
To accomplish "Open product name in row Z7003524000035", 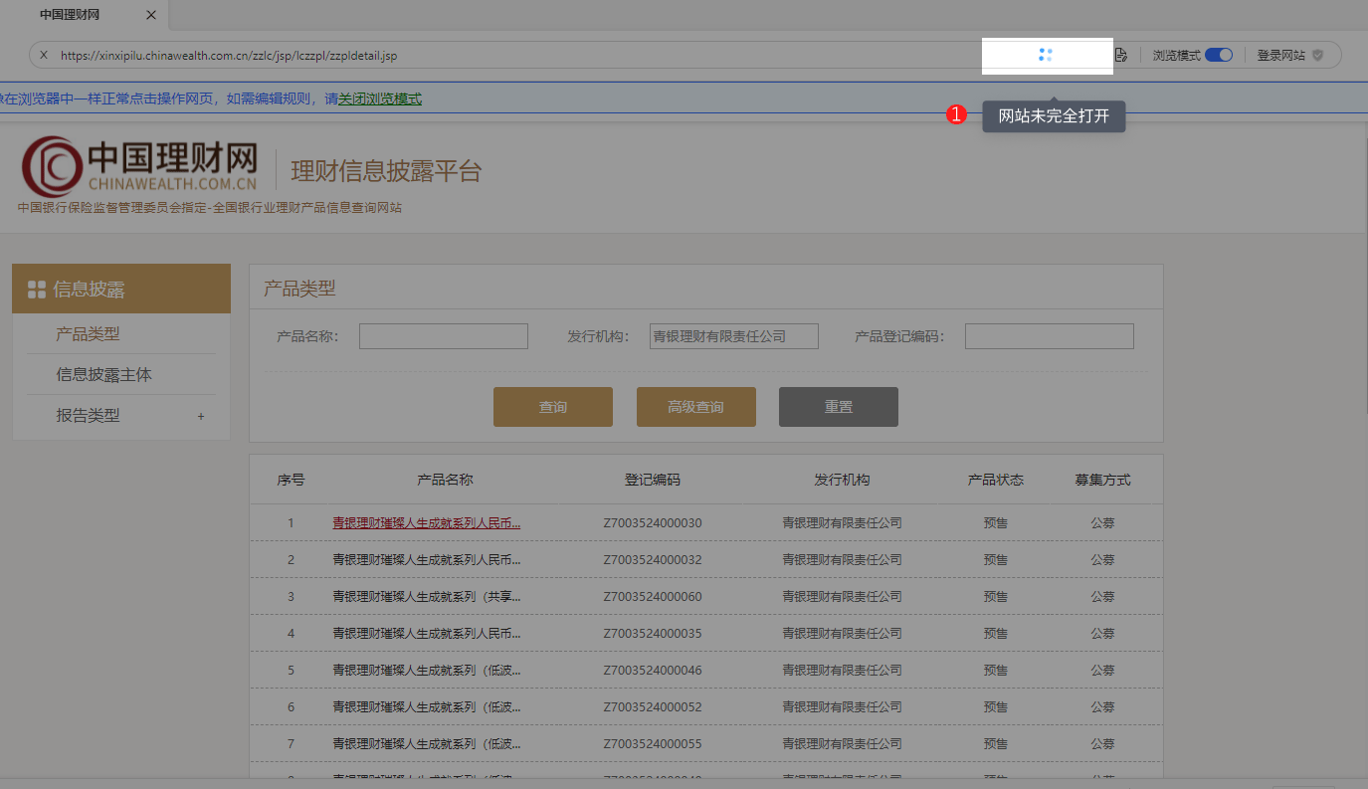I will pos(427,633).
